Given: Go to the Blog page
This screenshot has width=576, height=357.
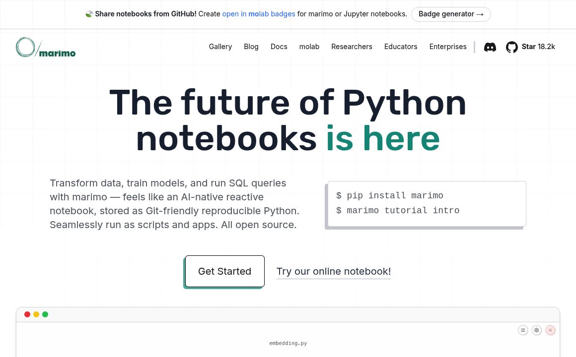Looking at the screenshot, I should click(251, 47).
